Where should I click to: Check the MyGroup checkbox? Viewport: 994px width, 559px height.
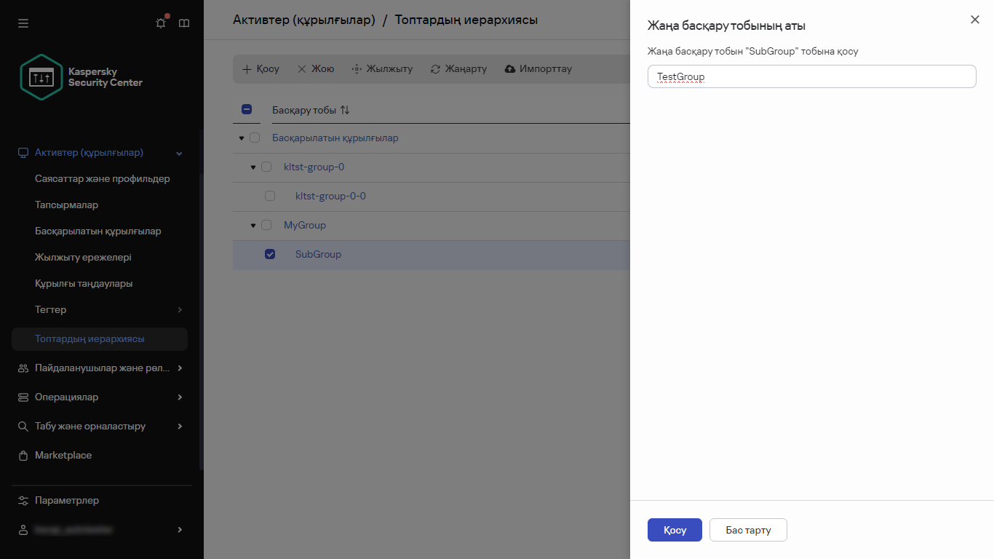click(266, 225)
